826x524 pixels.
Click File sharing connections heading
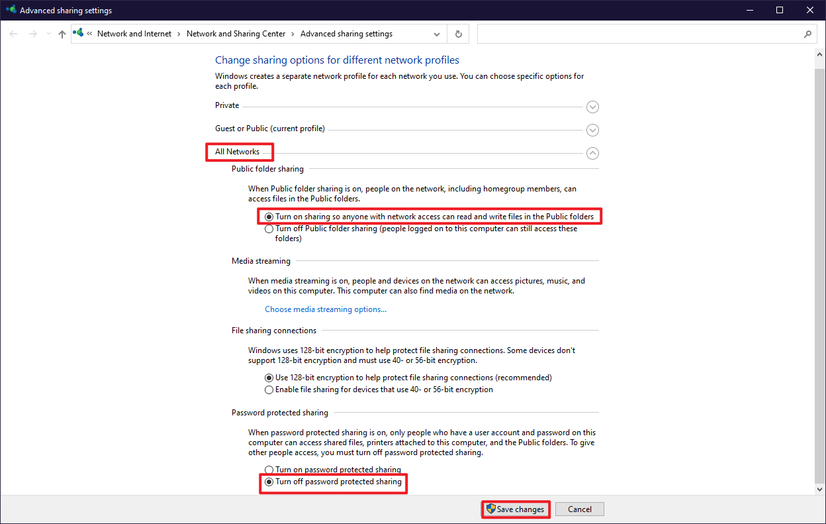click(274, 331)
